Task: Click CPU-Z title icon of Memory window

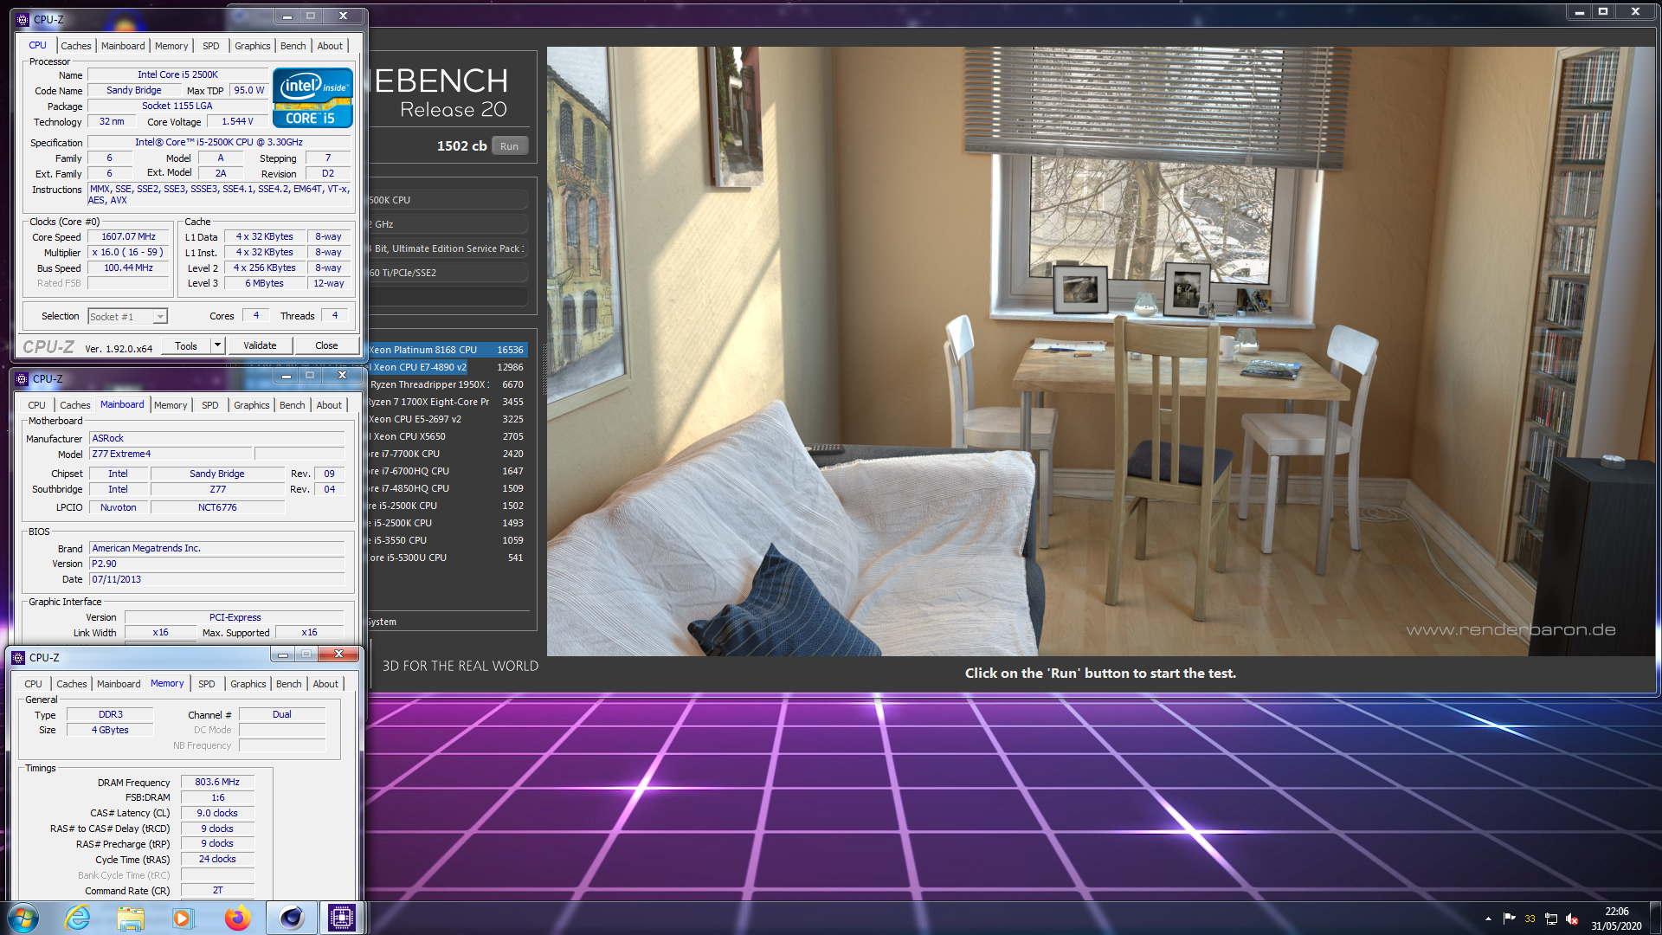Action: tap(18, 657)
